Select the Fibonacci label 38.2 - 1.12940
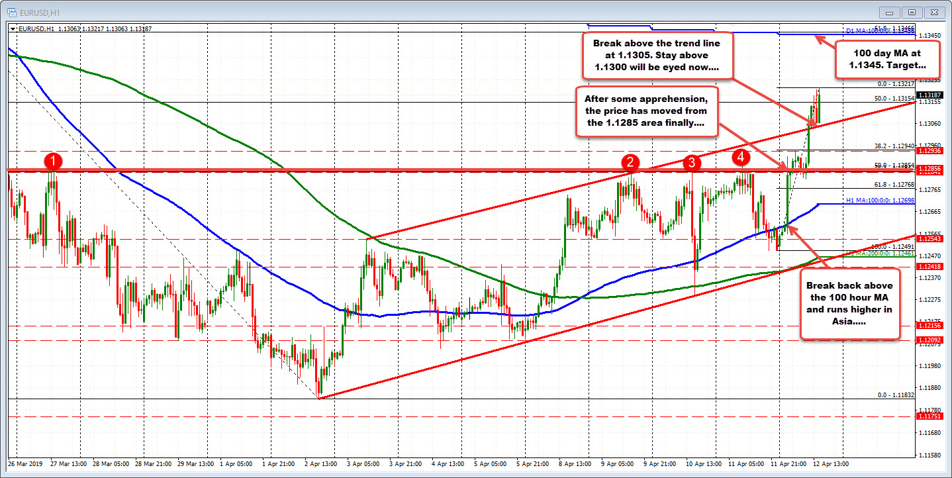 [894, 146]
